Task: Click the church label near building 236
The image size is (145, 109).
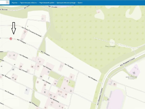Action: point(131,78)
